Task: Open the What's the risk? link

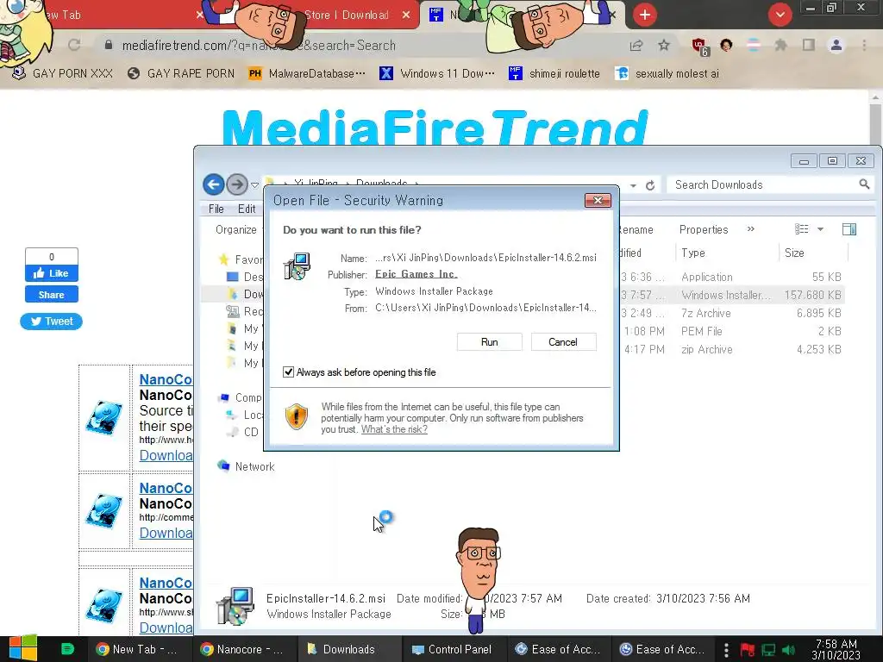Action: (x=394, y=429)
